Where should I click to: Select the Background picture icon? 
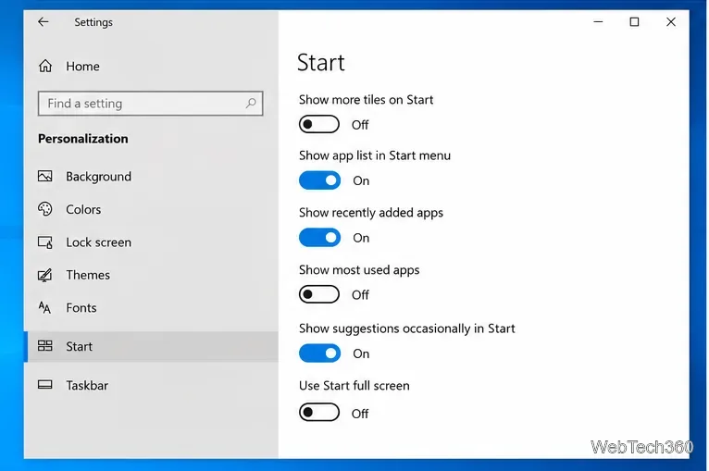[45, 176]
